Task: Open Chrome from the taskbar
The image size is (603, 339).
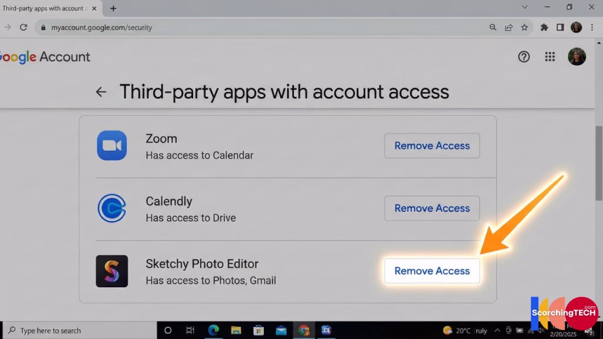Action: click(x=304, y=330)
